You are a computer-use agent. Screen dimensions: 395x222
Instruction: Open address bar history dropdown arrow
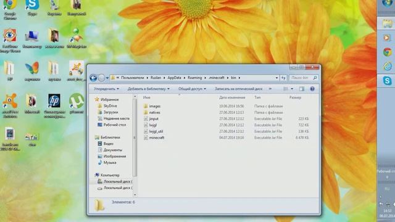click(x=276, y=78)
